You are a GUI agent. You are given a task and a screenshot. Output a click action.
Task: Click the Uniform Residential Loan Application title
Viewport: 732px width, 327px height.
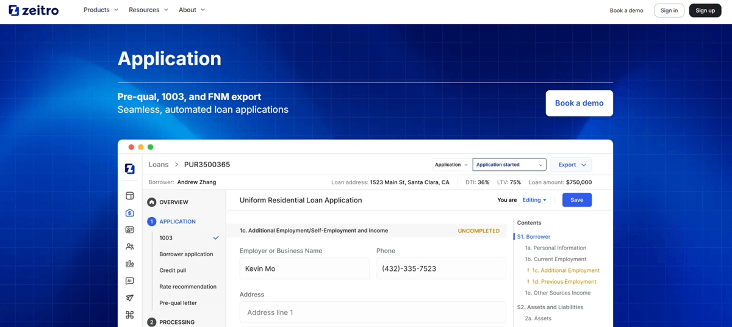(301, 200)
